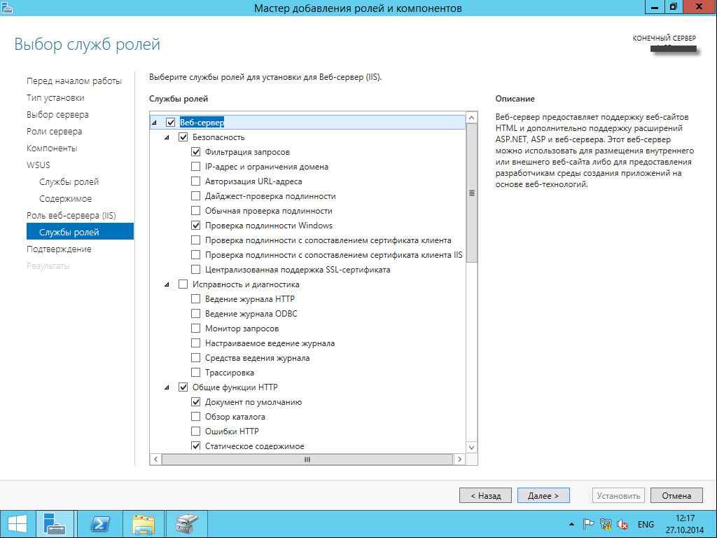Uncheck Фильтрация запросов
717x538 pixels.
196,151
